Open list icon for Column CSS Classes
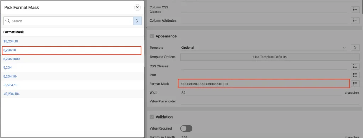Screen dimensions: 363x138 (355, 10)
